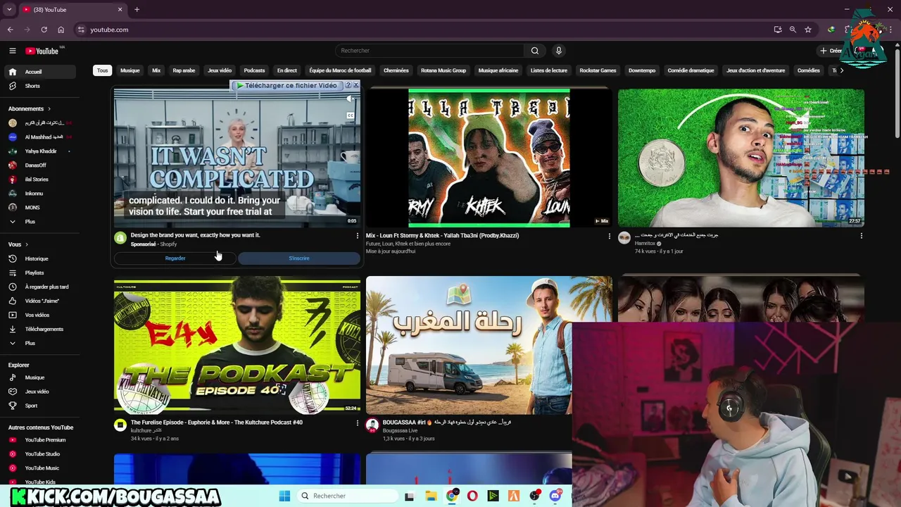Bookmark this page with the star

tap(808, 30)
